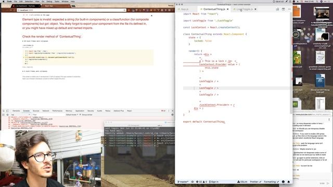Open the React DevTools tab
Viewport: 333px width, 187px height.
coord(130,111)
